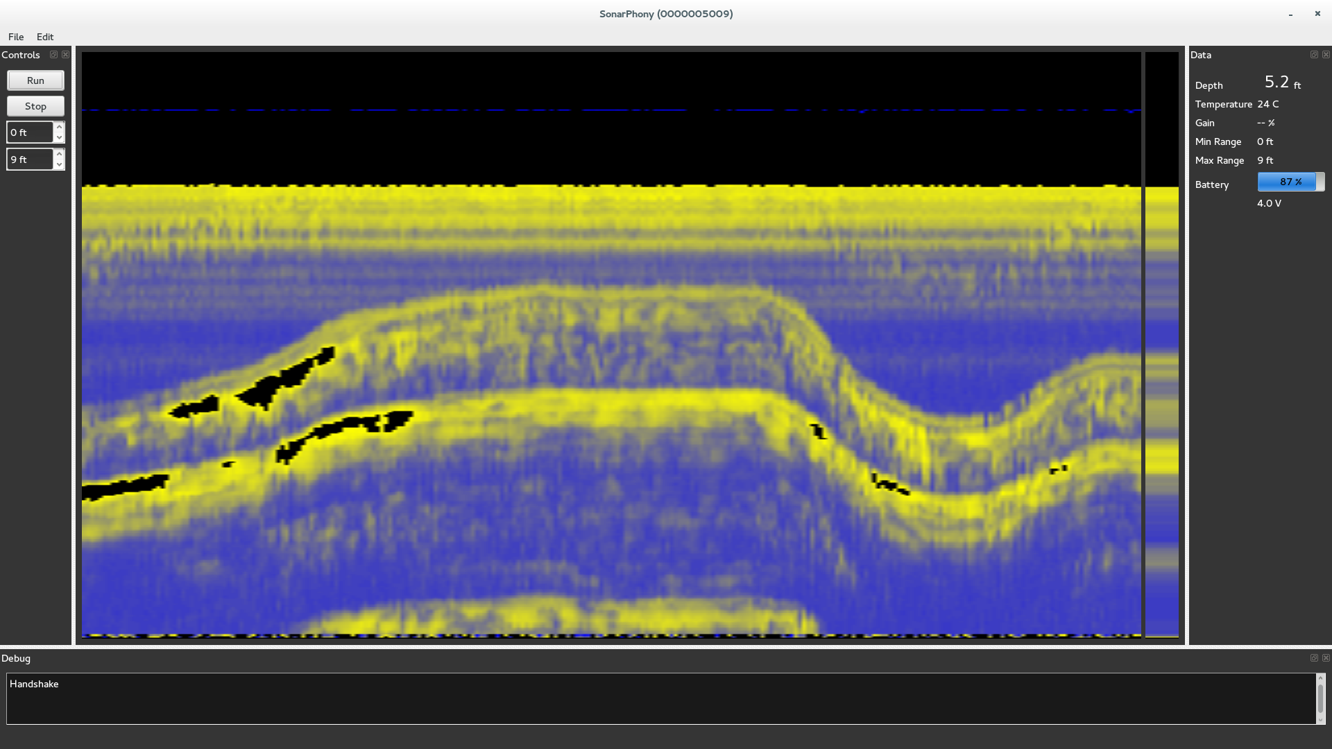Minimize the SonarPhony window

click(1290, 14)
